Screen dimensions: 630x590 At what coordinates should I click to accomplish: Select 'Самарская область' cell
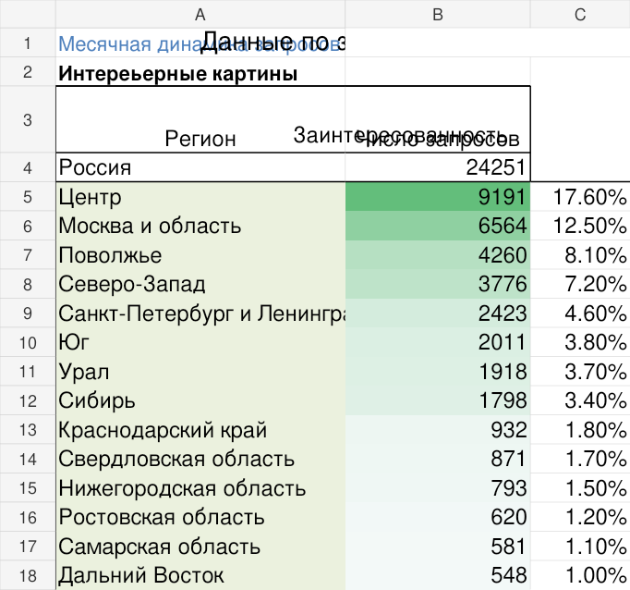point(200,546)
